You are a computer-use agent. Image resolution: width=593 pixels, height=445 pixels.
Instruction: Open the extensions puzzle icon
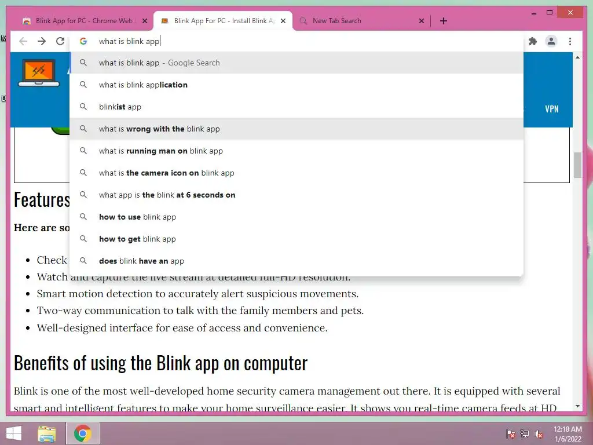[533, 41]
